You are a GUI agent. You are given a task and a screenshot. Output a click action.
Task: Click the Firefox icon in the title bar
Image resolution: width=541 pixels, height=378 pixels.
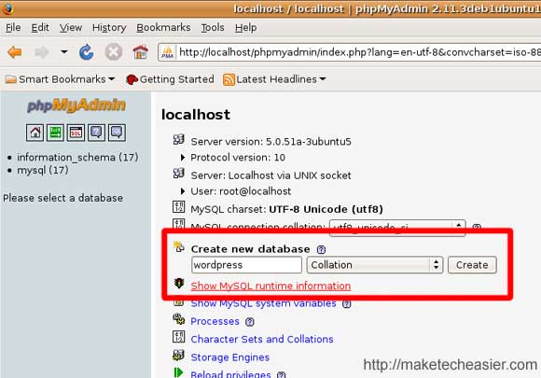click(7, 8)
